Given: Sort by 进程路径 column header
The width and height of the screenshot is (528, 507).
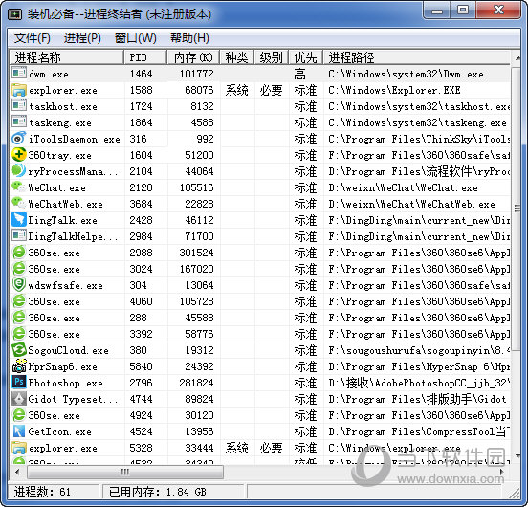Looking at the screenshot, I should pyautogui.click(x=416, y=57).
